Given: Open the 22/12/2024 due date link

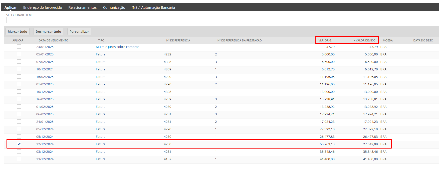Looking at the screenshot, I should [45, 144].
